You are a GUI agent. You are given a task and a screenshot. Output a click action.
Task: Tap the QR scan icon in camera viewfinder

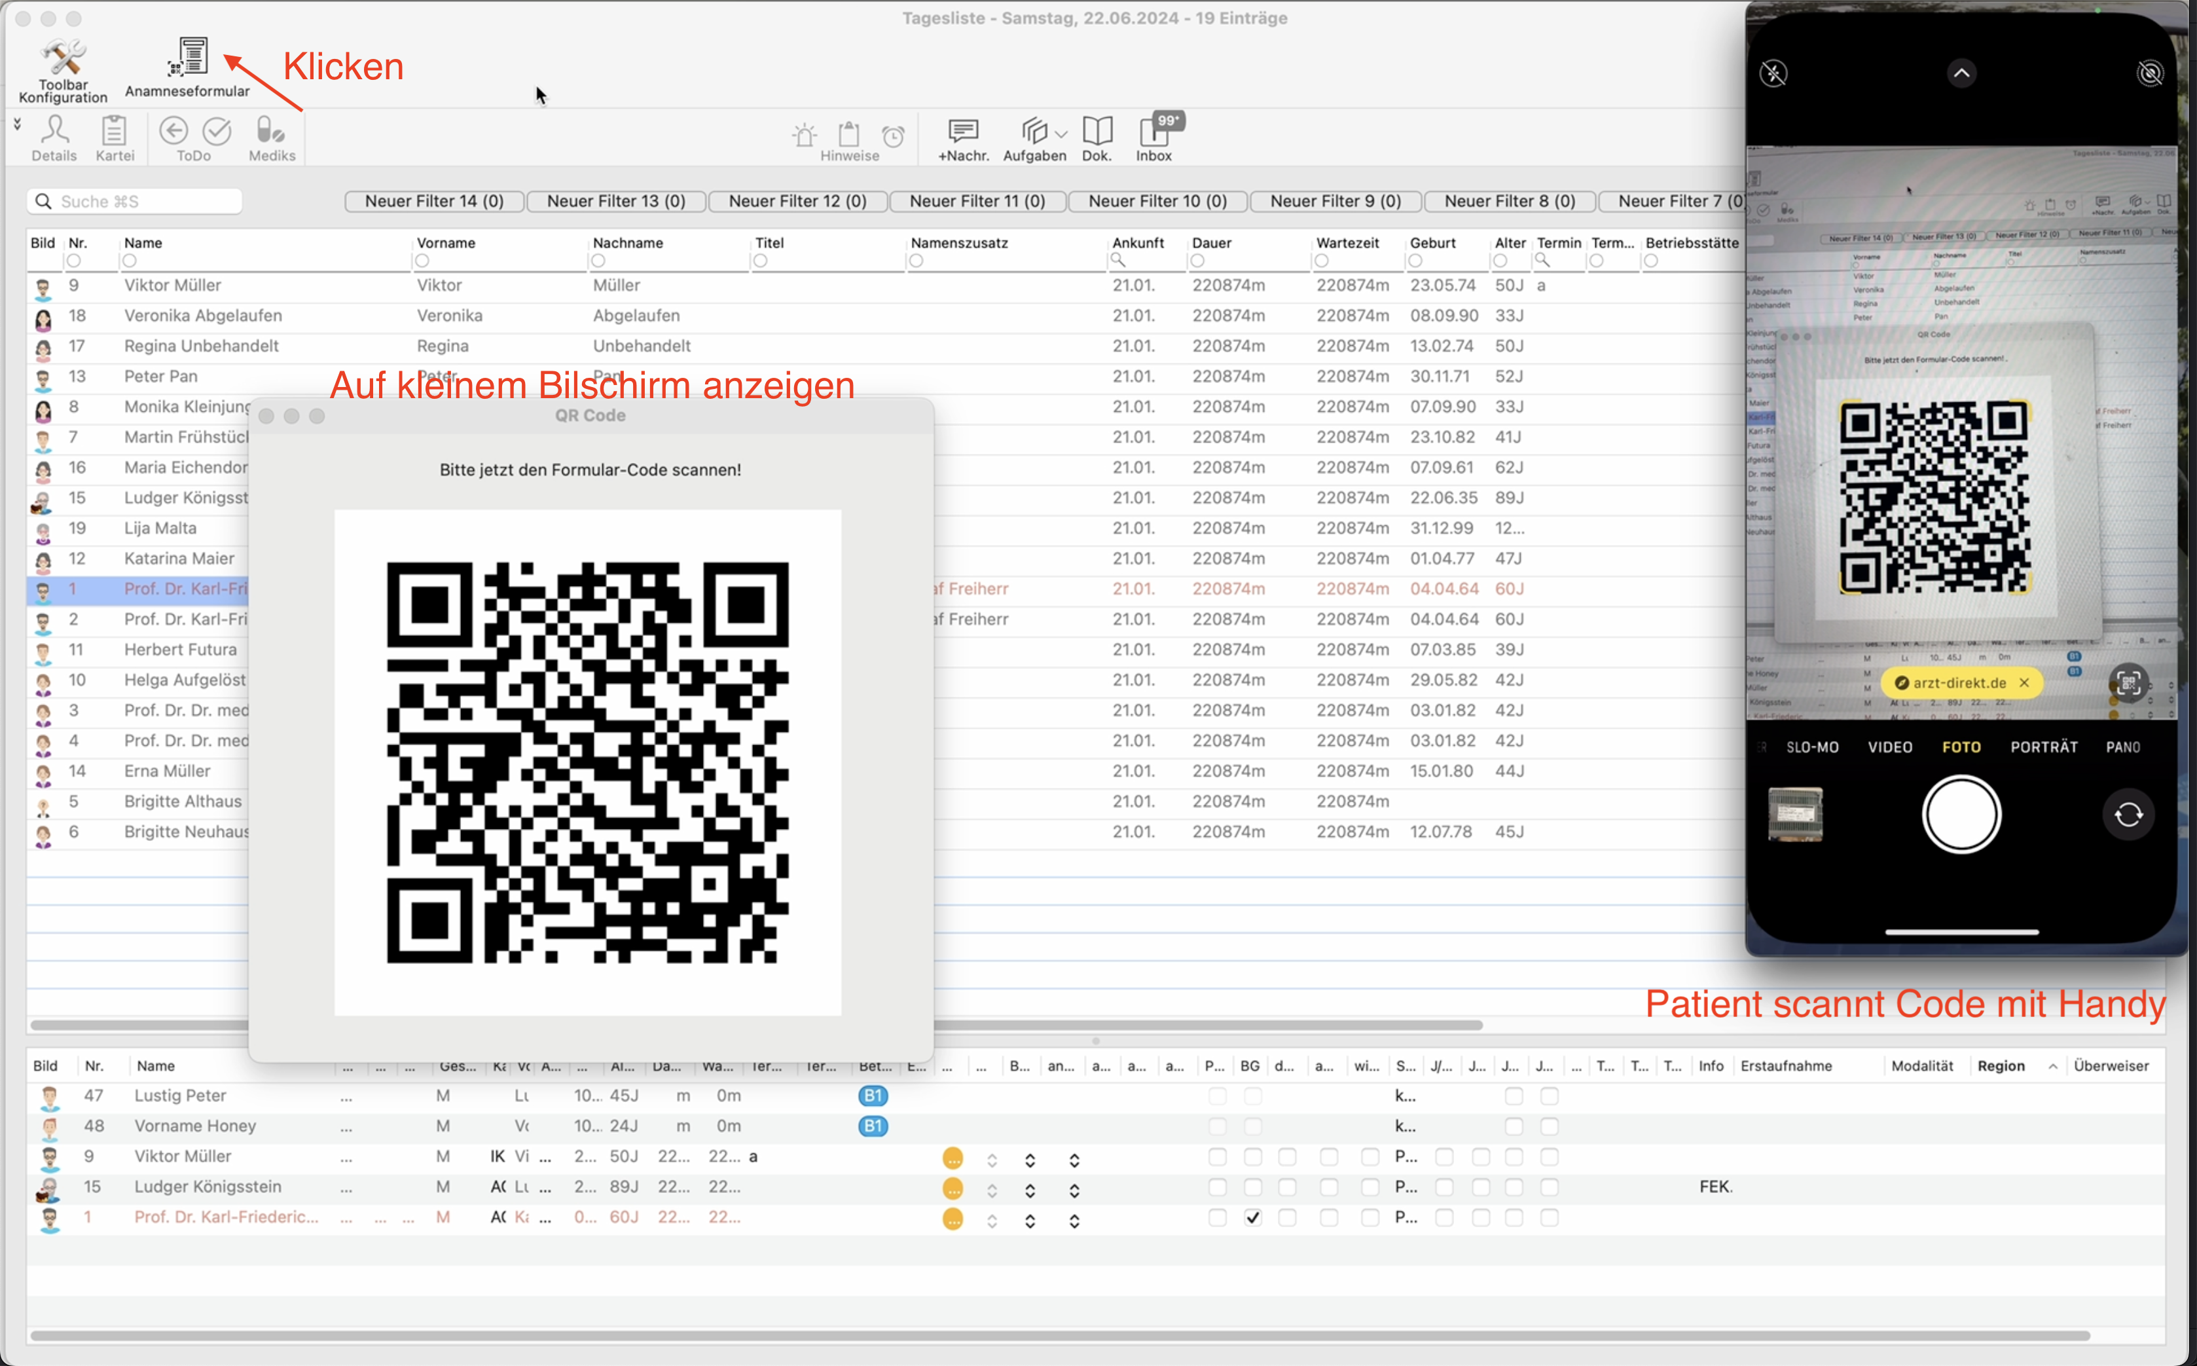pyautogui.click(x=2128, y=683)
